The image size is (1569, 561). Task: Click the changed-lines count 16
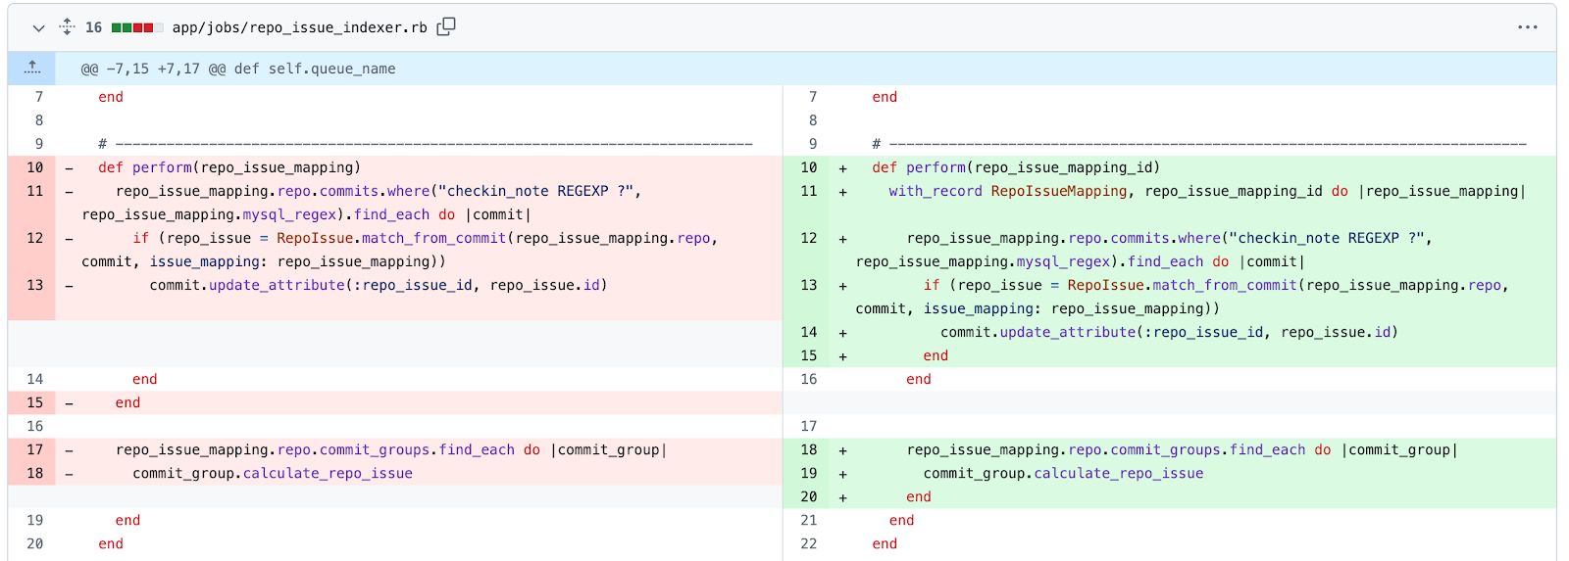point(93,27)
